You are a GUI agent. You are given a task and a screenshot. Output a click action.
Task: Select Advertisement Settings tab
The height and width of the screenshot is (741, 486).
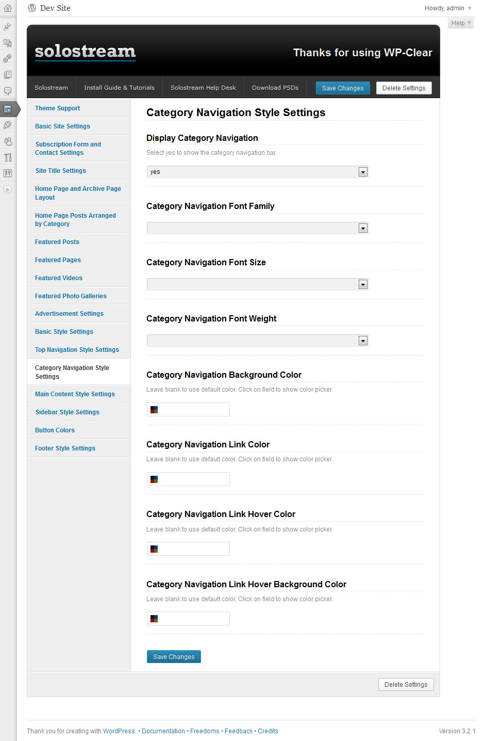79,314
